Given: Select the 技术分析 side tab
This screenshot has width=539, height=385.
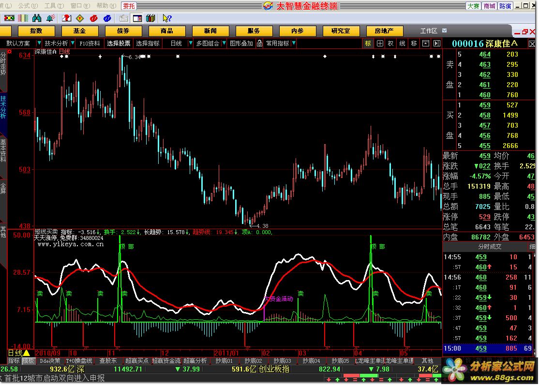Looking at the screenshot, I should coord(3,107).
